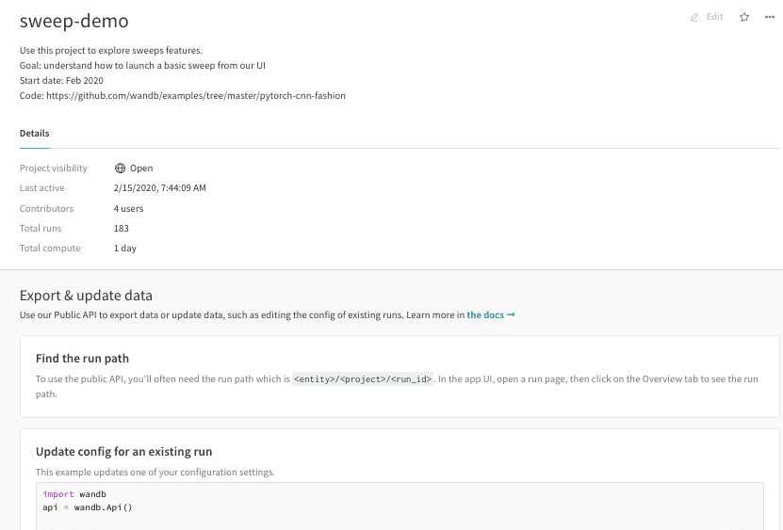
Task: Click the 'Total runs' label
Action: click(41, 228)
